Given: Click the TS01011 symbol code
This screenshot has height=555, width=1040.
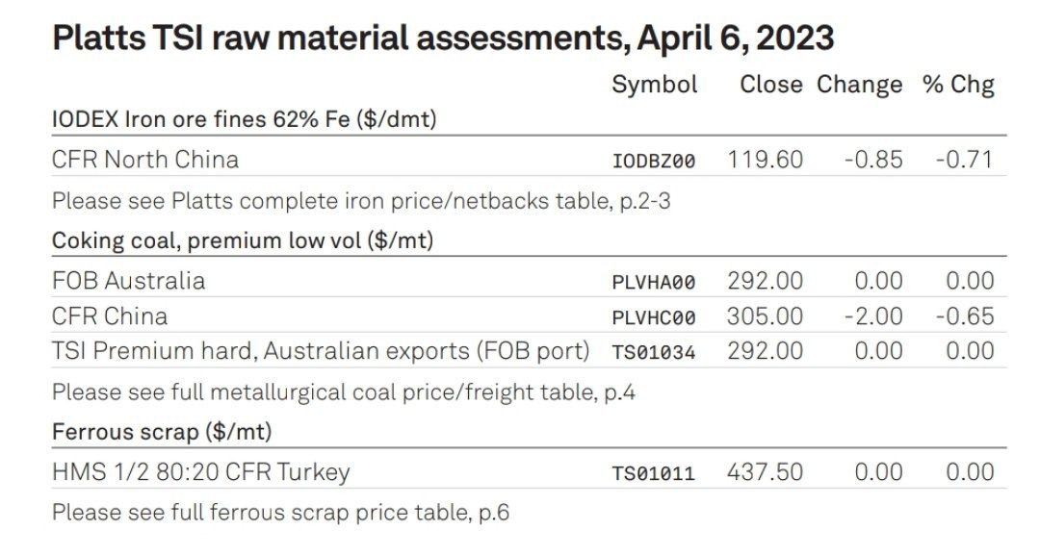Looking at the screenshot, I should click(653, 473).
